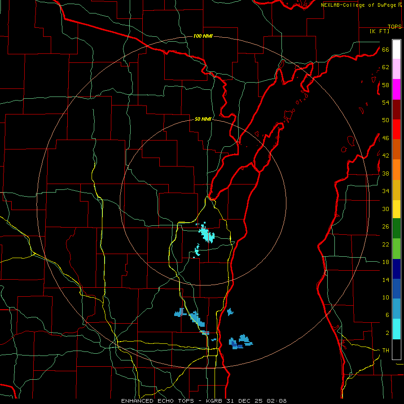Click the legend value 18

(x=386, y=262)
